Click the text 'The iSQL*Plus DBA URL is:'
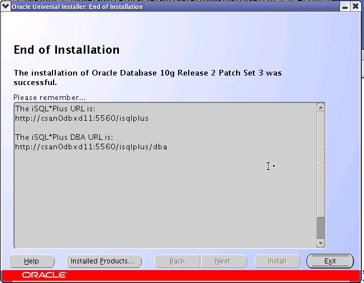Viewport: 364px width, 283px height. [x=64, y=137]
